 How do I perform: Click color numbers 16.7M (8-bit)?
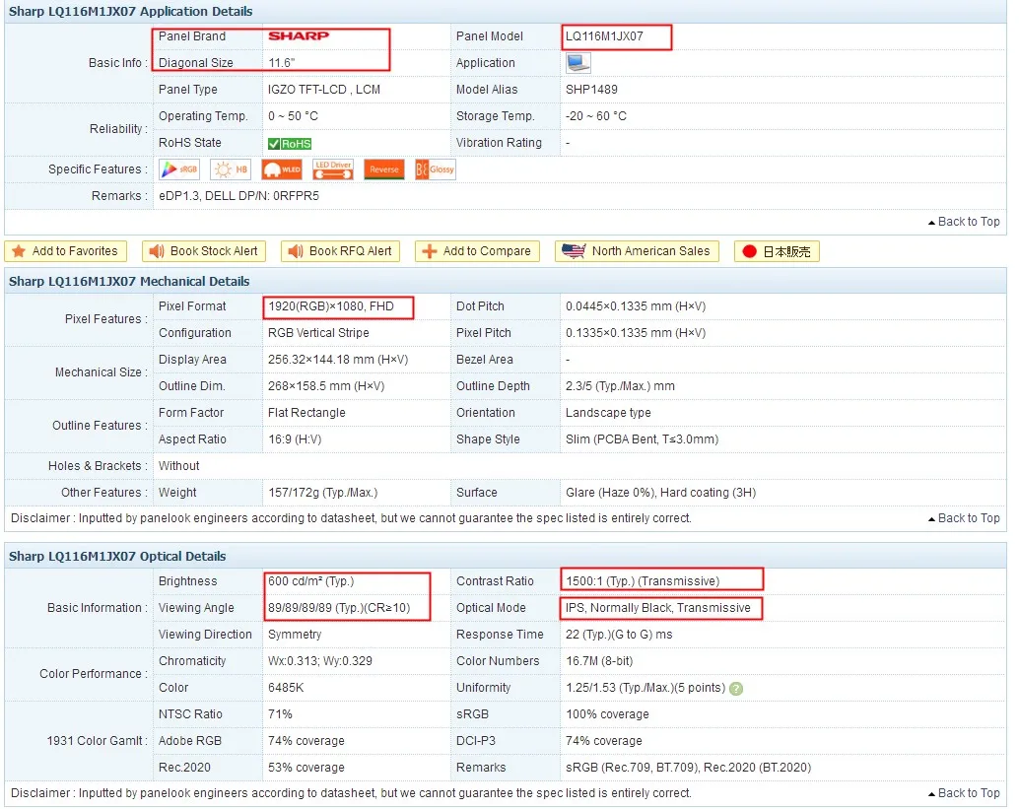[x=599, y=661]
